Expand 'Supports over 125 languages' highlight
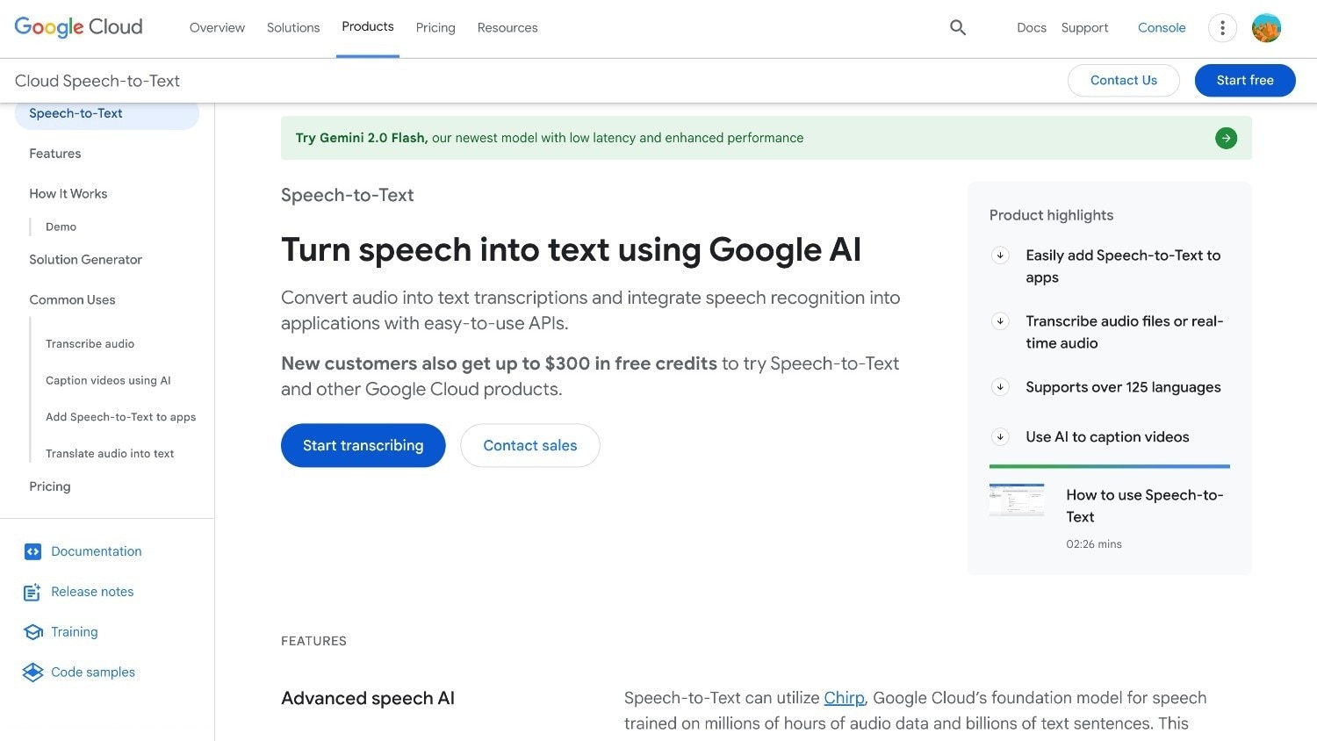This screenshot has width=1317, height=741. 1000,387
